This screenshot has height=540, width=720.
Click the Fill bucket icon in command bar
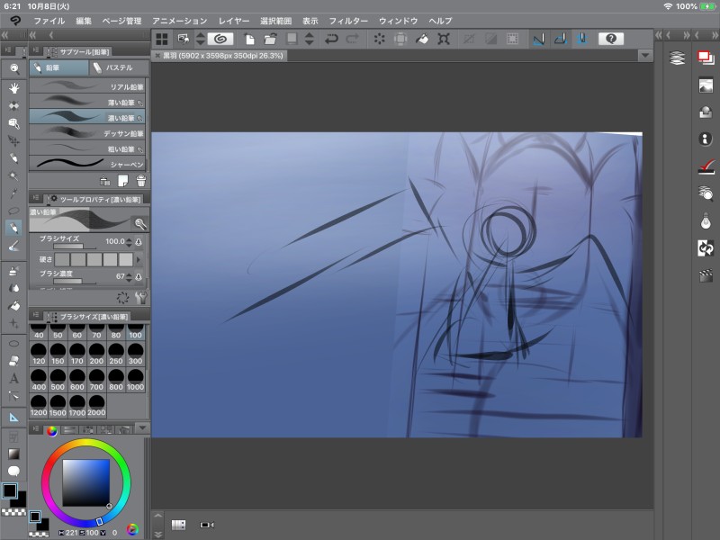422,39
